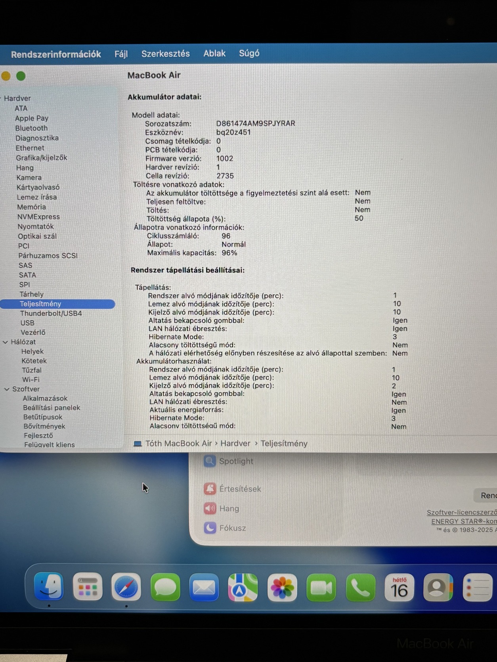This screenshot has width=497, height=662.
Task: Select Vezérlő in the sidebar
Action: point(32,333)
